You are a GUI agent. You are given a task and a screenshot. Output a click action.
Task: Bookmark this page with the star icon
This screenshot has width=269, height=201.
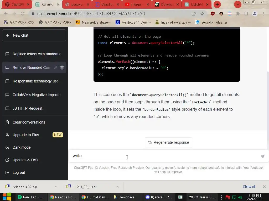202,14
